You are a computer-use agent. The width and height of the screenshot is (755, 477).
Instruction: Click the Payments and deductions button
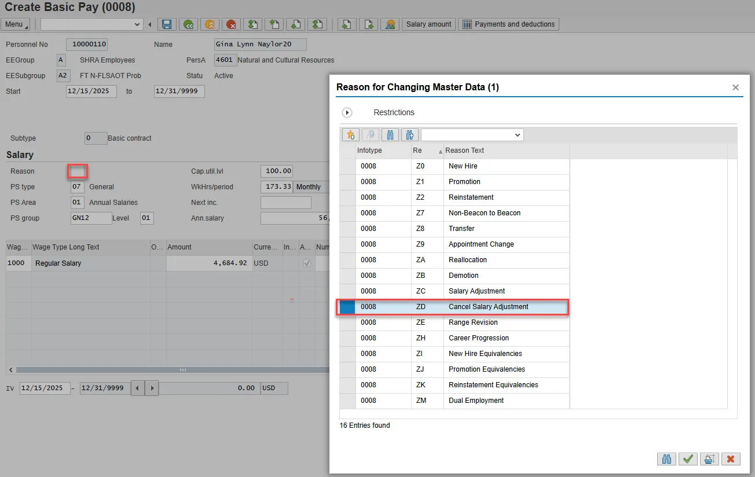click(x=508, y=24)
